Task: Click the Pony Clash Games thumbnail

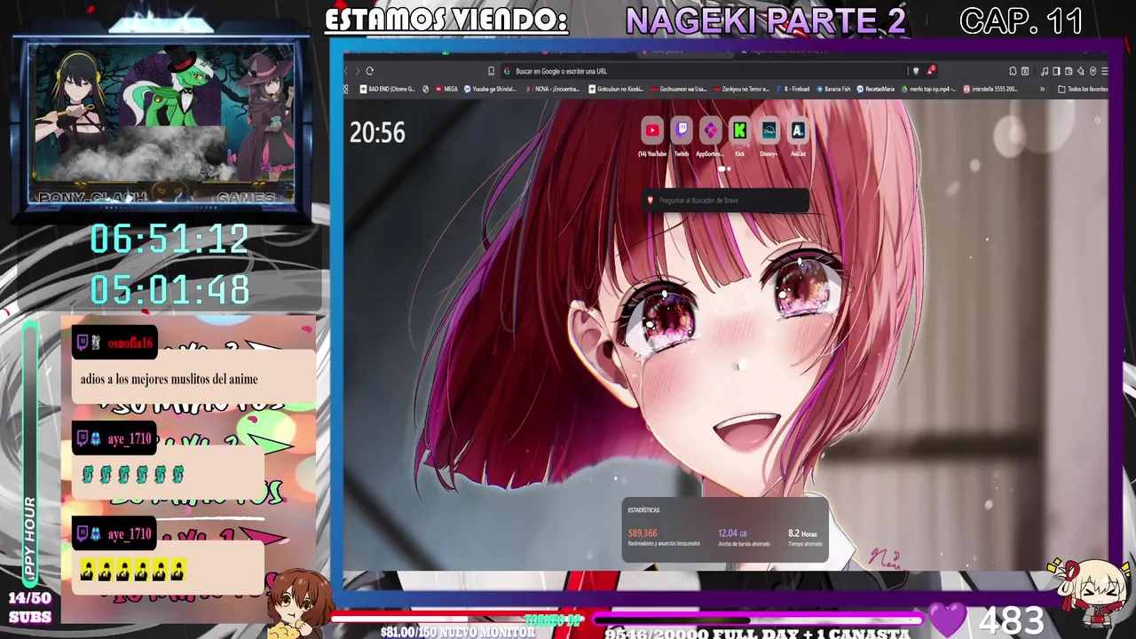Action: coord(161,124)
